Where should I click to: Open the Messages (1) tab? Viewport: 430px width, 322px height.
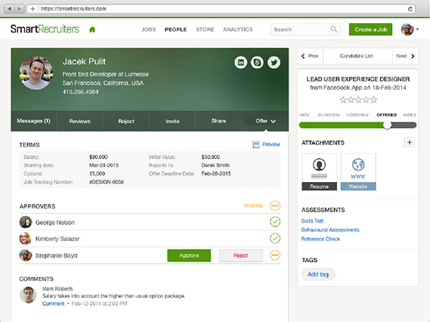coord(34,121)
